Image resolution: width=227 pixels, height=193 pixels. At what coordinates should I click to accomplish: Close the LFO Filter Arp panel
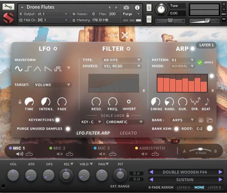coord(125,35)
